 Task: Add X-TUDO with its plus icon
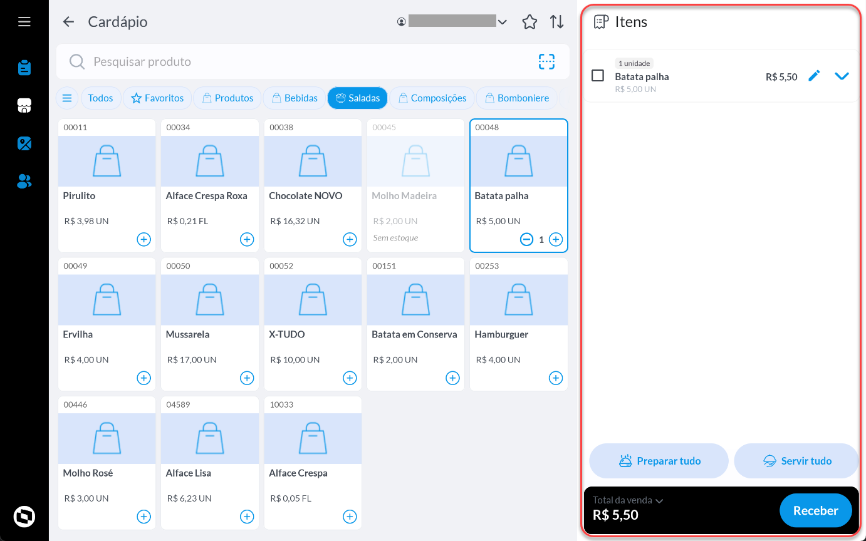pyautogui.click(x=350, y=378)
